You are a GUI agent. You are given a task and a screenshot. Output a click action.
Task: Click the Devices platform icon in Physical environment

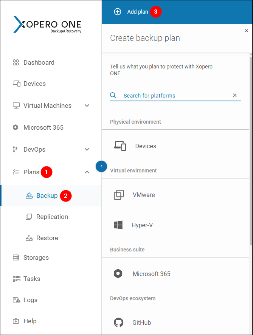coord(120,146)
